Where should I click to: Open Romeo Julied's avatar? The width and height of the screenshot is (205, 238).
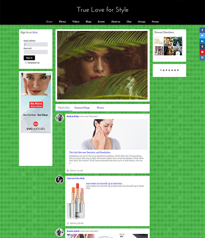pyautogui.click(x=59, y=232)
